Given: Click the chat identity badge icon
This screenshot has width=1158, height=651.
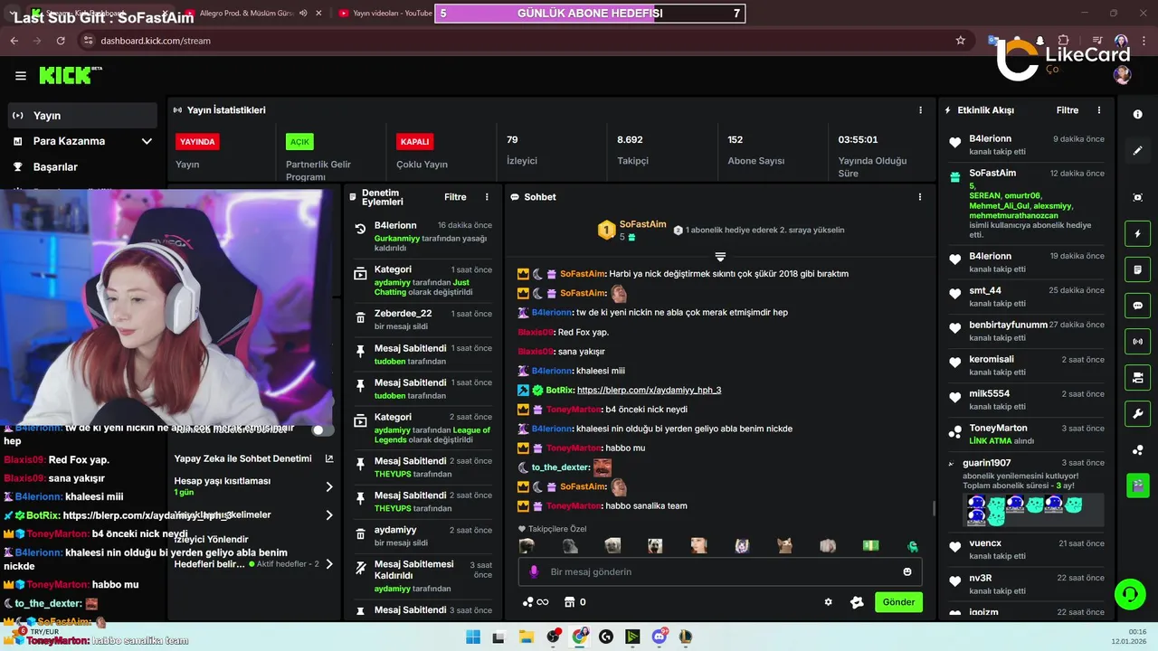Looking at the screenshot, I should pyautogui.click(x=857, y=602).
